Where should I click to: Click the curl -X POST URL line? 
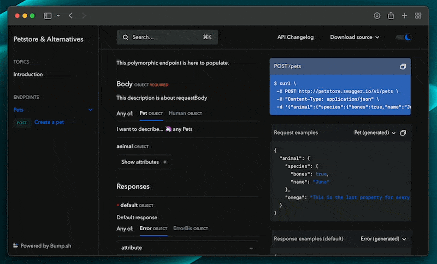click(337, 91)
